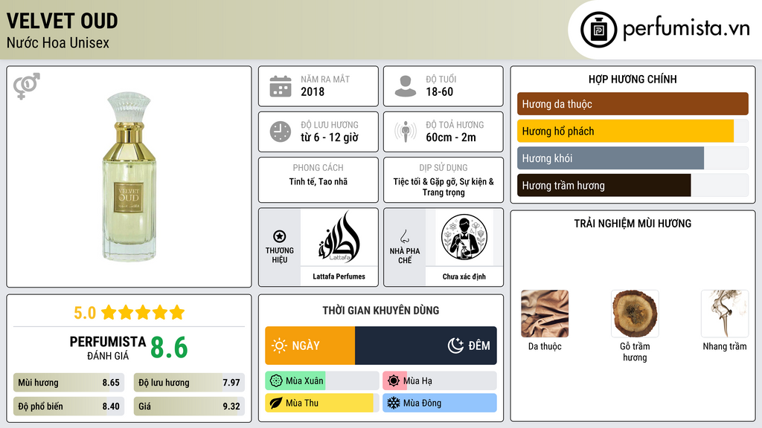Select the Đêm dark time segment
Screen dimensions: 762x428
click(x=426, y=346)
